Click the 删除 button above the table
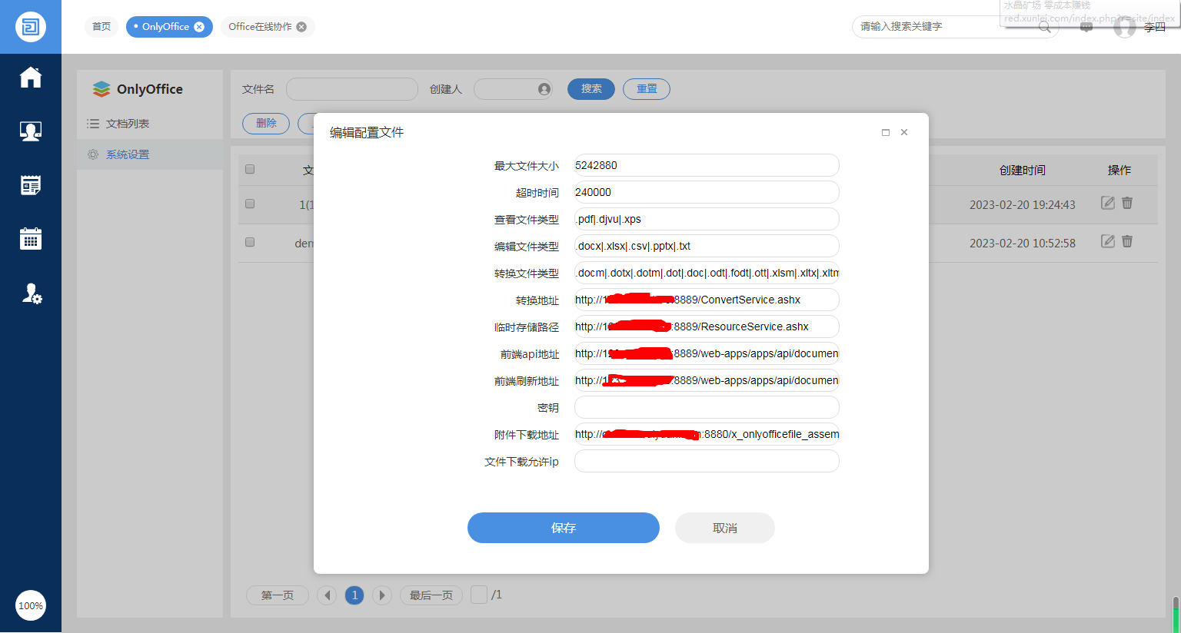1181x633 pixels. (x=266, y=124)
